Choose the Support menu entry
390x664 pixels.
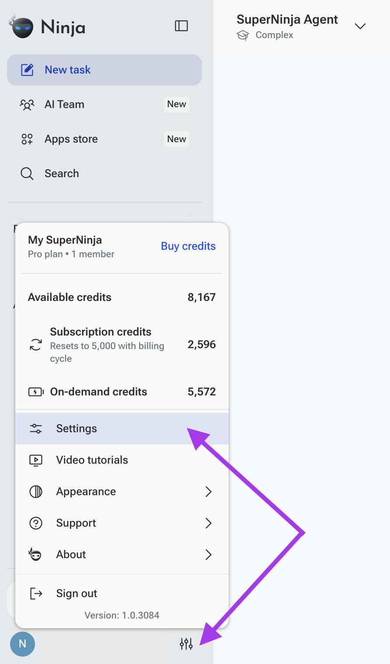click(122, 523)
